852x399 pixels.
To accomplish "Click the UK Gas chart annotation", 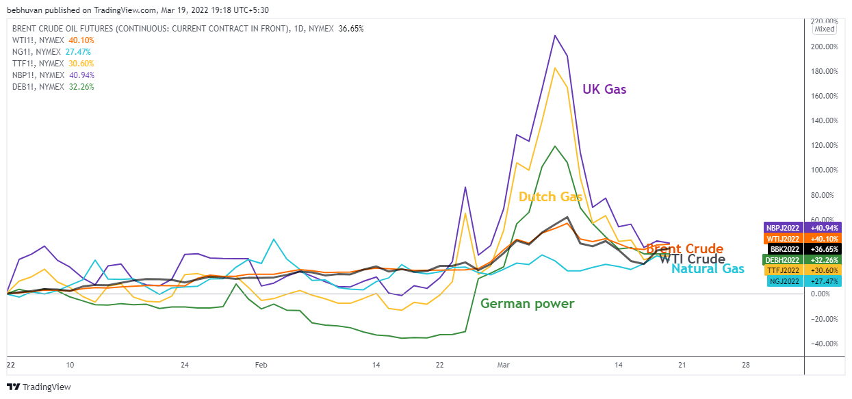I will pyautogui.click(x=604, y=89).
